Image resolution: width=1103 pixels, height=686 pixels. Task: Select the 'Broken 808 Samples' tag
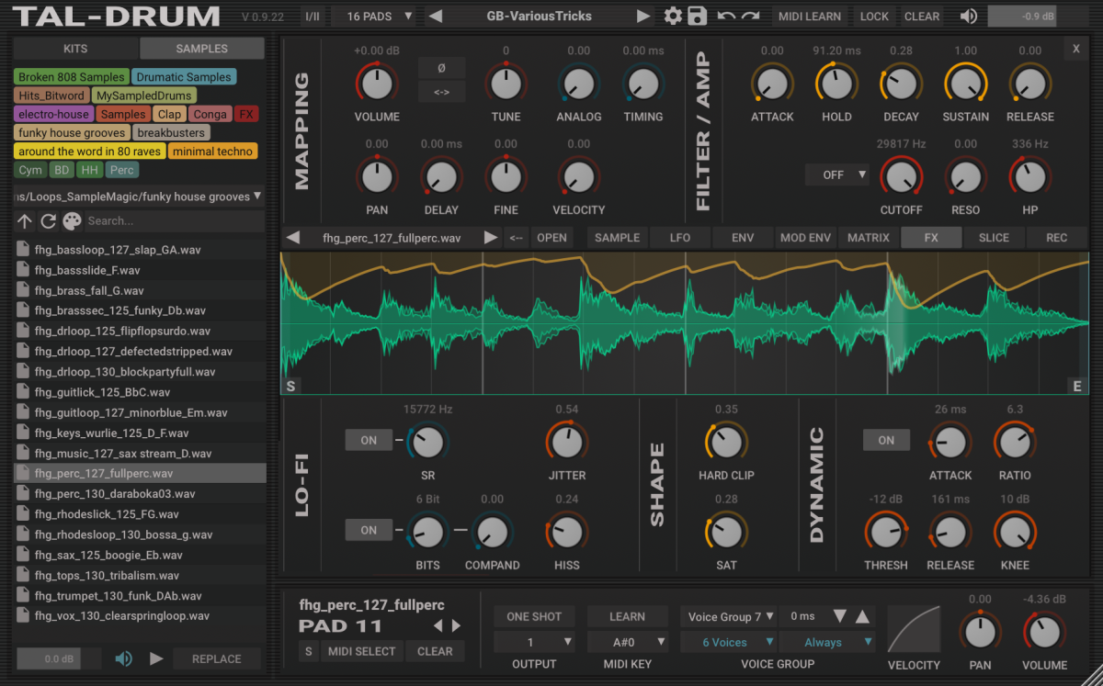pos(72,77)
